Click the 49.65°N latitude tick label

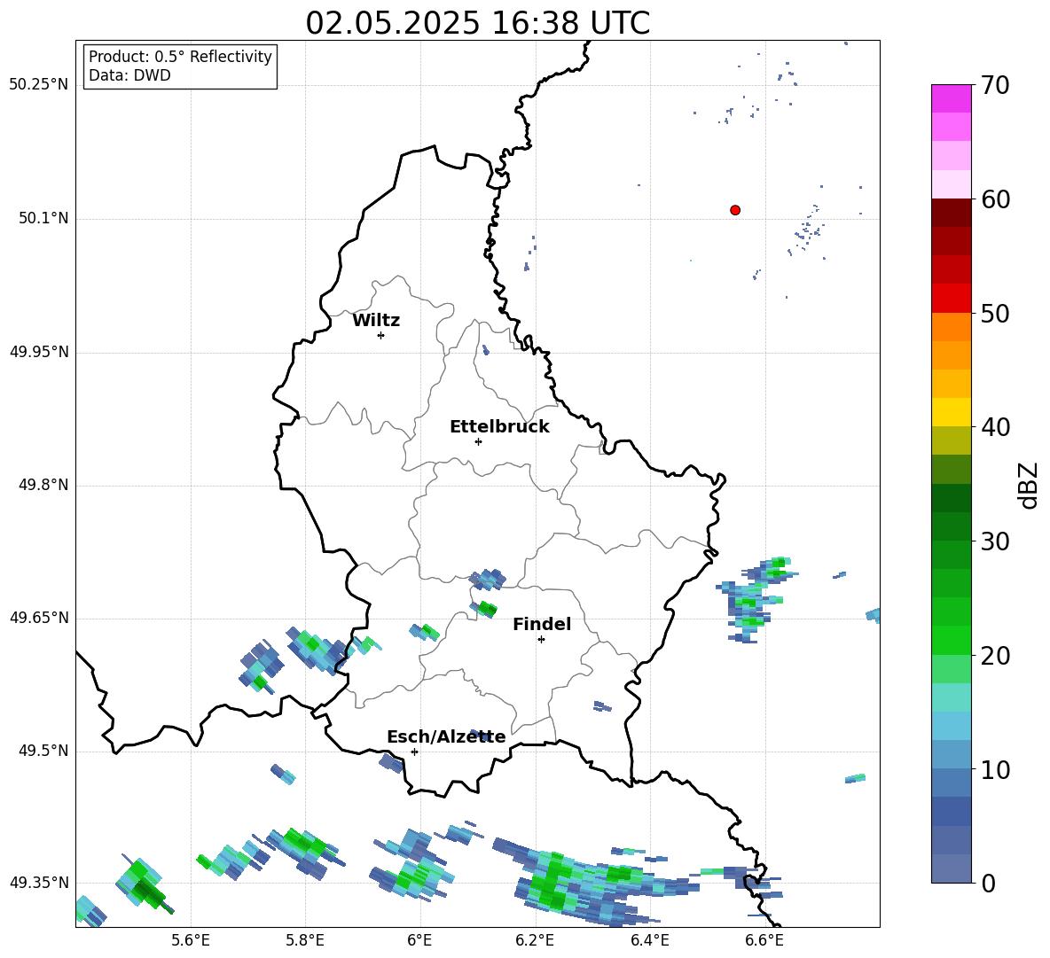(x=39, y=618)
